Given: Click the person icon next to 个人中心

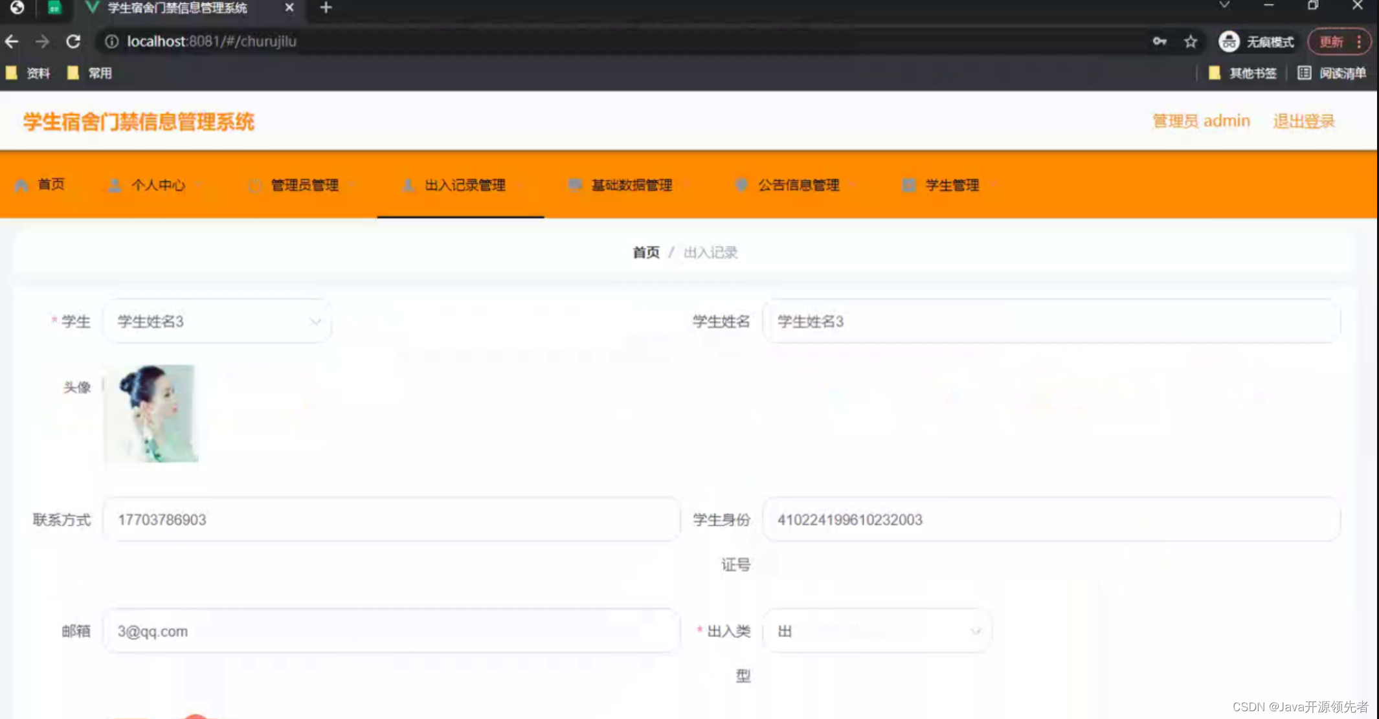Looking at the screenshot, I should click(x=115, y=185).
